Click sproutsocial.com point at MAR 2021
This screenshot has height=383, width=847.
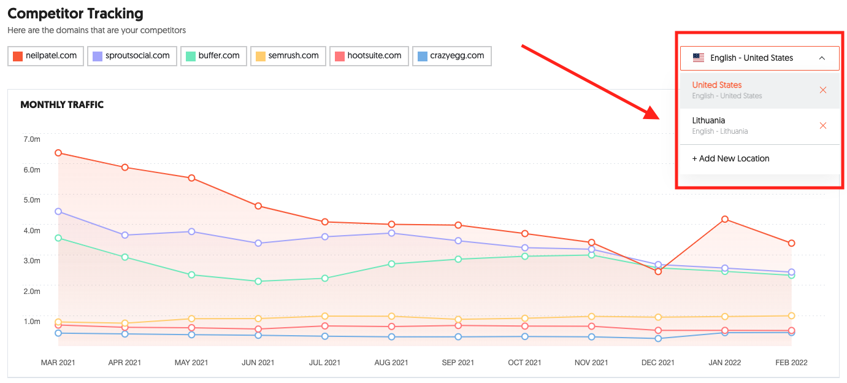tap(58, 212)
